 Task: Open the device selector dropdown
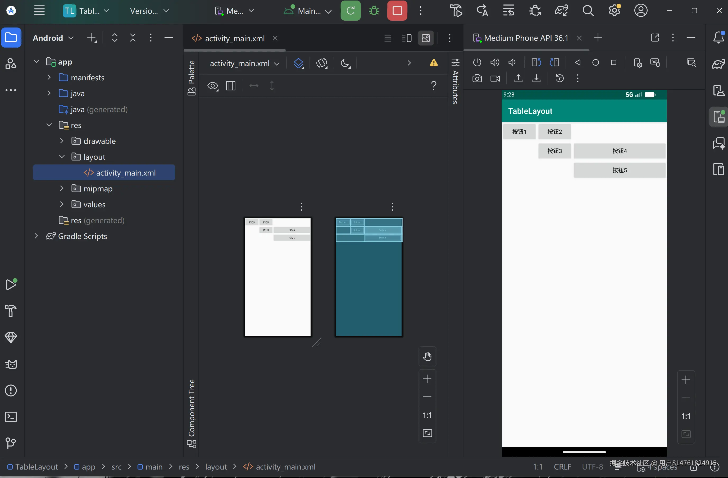pyautogui.click(x=235, y=11)
